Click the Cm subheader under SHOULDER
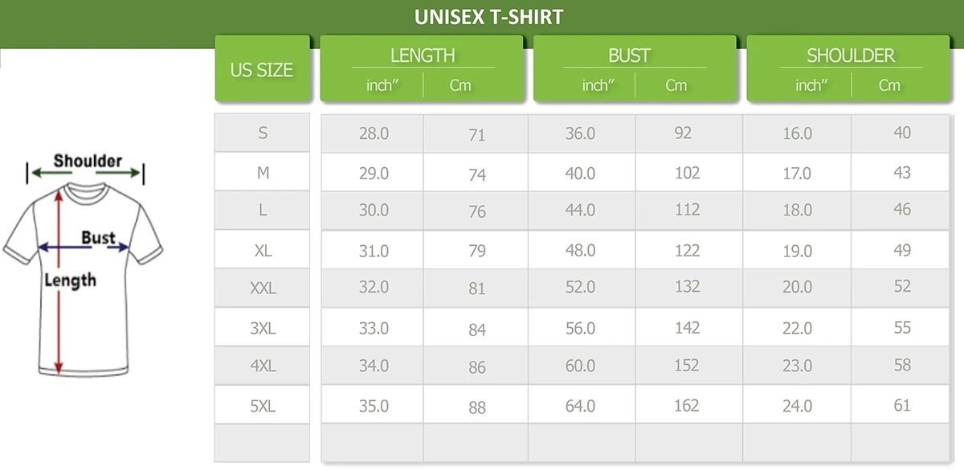964x471 pixels. (889, 85)
